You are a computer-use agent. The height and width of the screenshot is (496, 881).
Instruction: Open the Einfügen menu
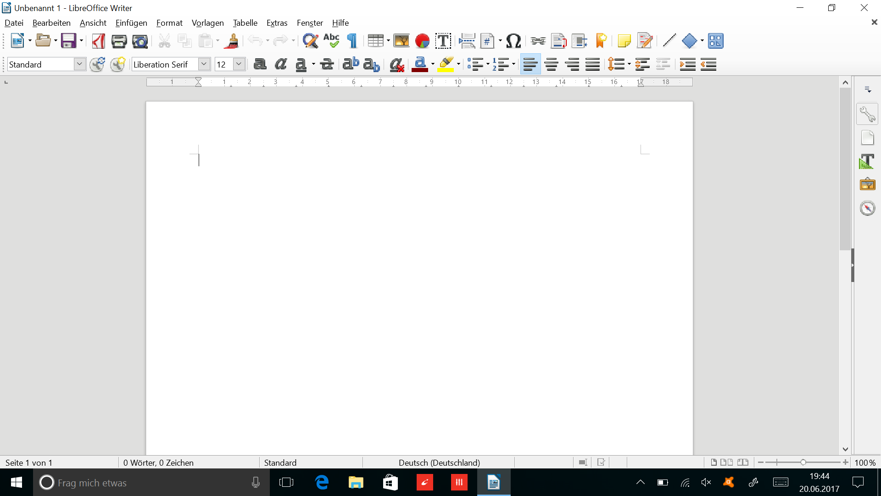pos(131,23)
